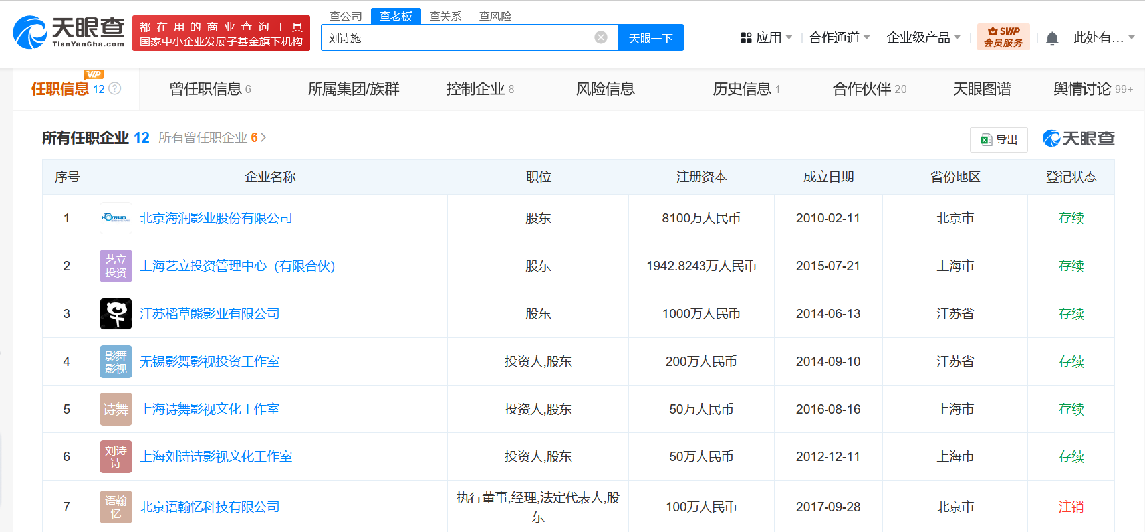Click the 艺立投资 logo tile

(116, 266)
